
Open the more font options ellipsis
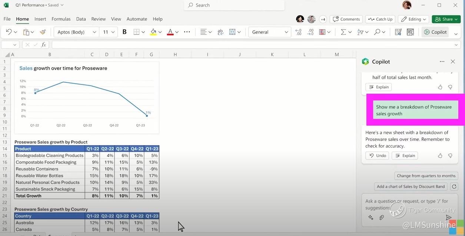187,32
